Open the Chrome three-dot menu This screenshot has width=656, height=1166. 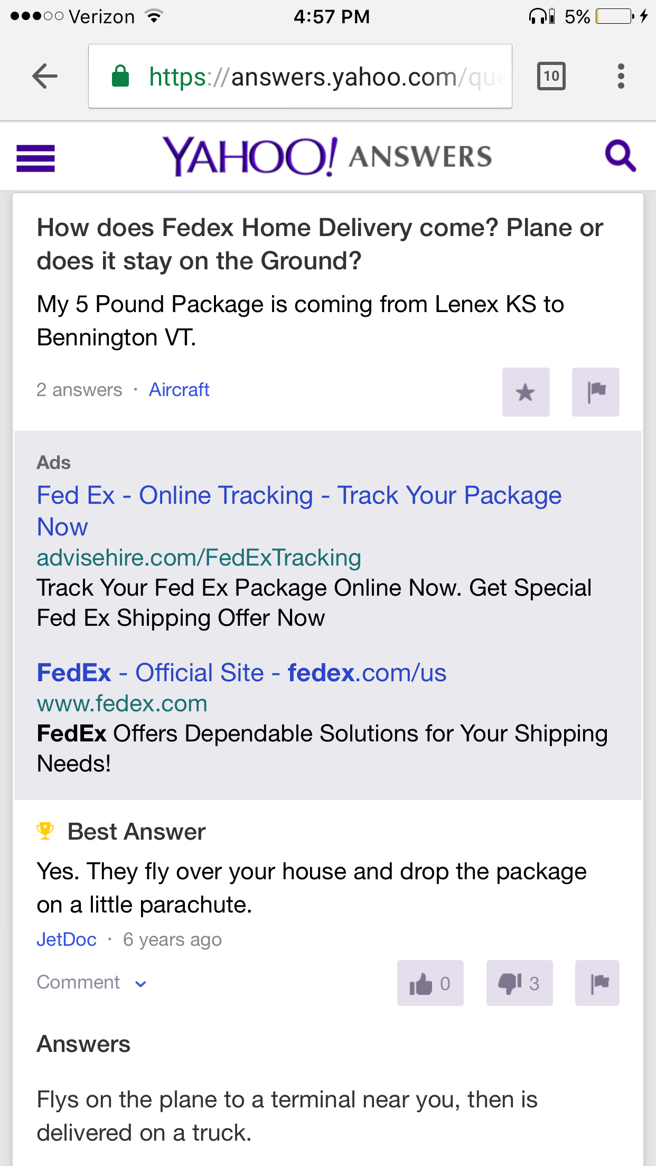click(x=621, y=77)
